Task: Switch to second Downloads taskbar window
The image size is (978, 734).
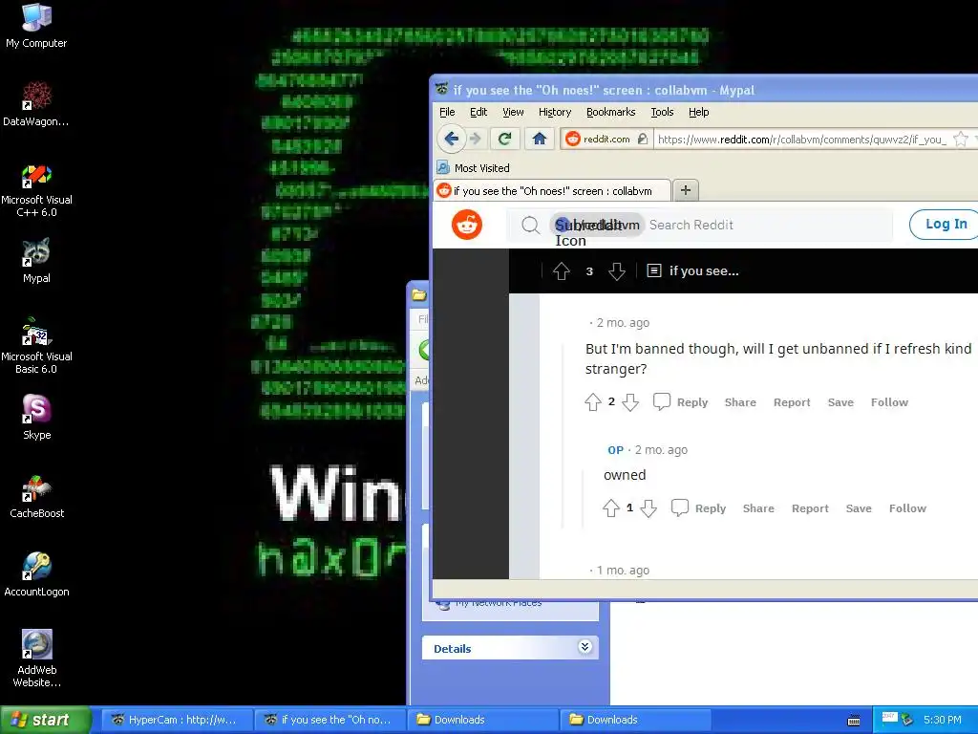Action: coord(636,720)
